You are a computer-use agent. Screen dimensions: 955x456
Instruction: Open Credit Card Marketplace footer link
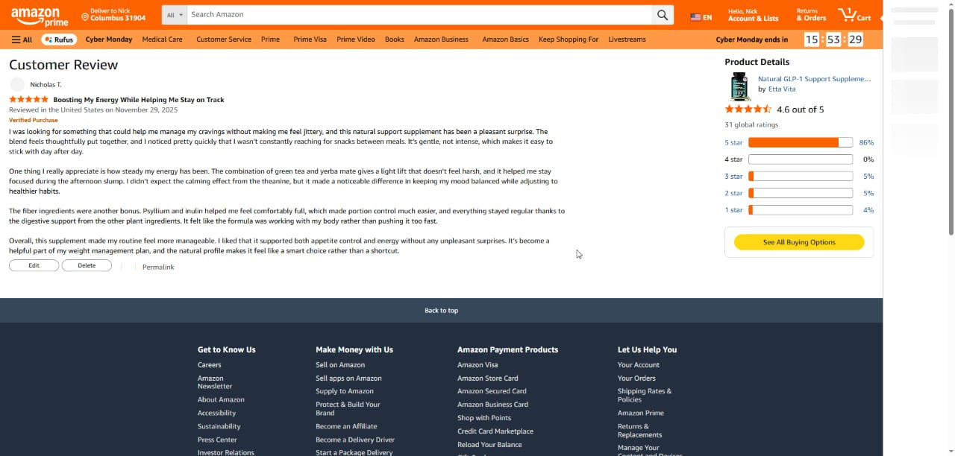pos(495,431)
